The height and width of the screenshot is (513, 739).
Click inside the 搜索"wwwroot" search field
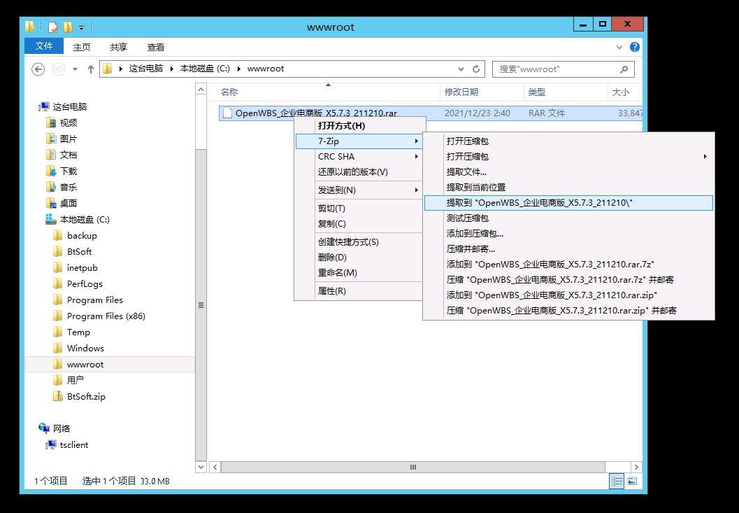[x=552, y=69]
